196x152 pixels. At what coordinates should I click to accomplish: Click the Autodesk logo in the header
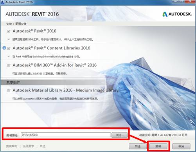pos(177,14)
